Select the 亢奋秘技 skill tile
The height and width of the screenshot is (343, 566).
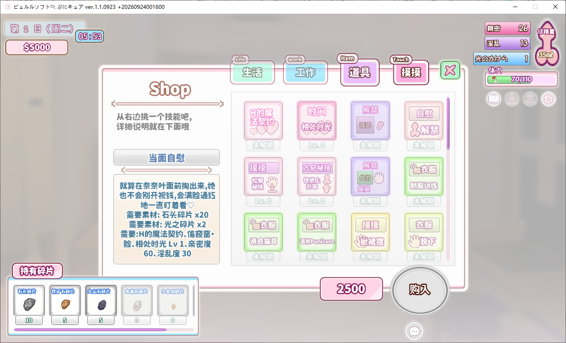coord(317,176)
